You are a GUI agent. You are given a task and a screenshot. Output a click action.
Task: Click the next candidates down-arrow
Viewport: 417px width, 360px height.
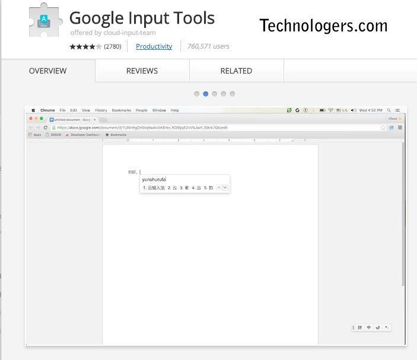click(x=225, y=188)
